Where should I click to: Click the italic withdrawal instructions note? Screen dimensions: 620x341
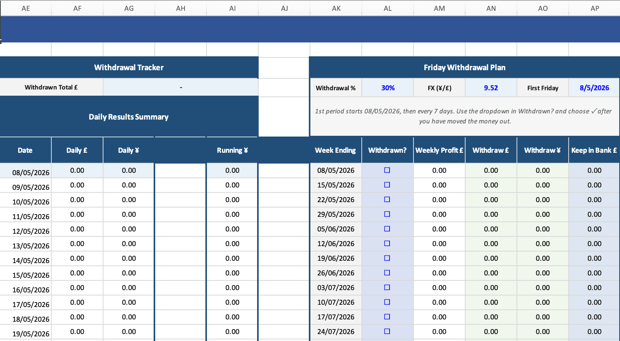point(465,116)
